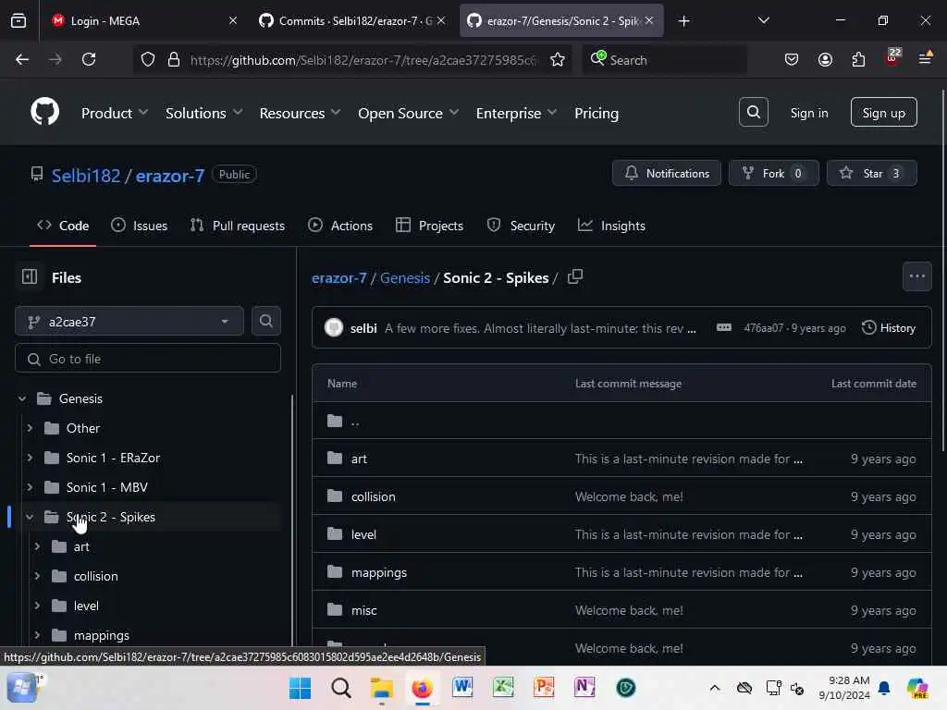Focus the Go to file field
The height and width of the screenshot is (710, 947).
coord(148,359)
